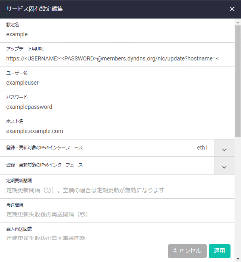Click the 登録・更新対象のIPv4インターフェース label
This screenshot has height=262, width=241.
click(x=44, y=148)
